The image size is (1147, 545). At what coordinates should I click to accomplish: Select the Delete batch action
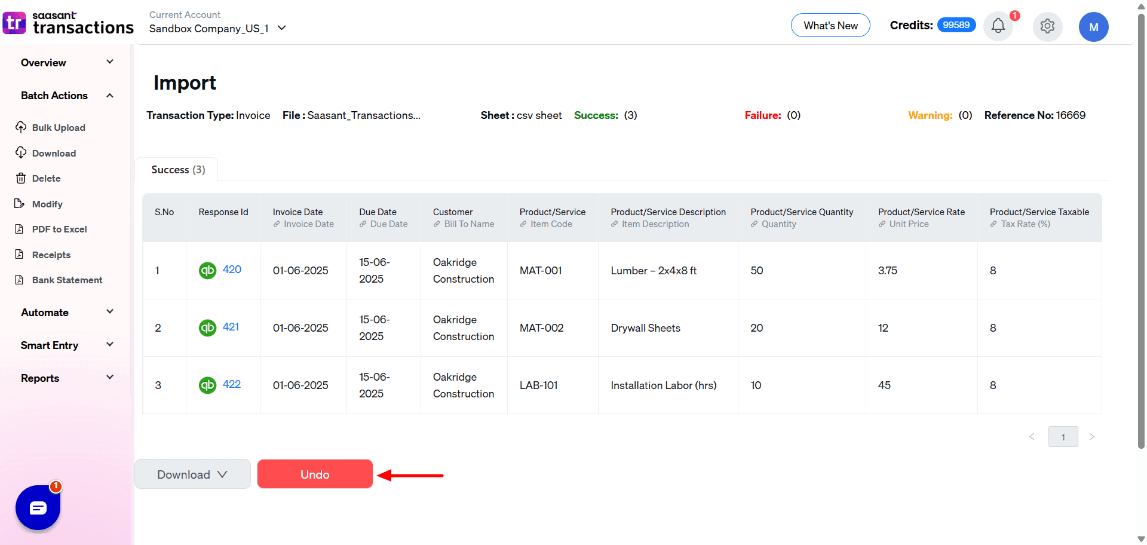[x=46, y=178]
